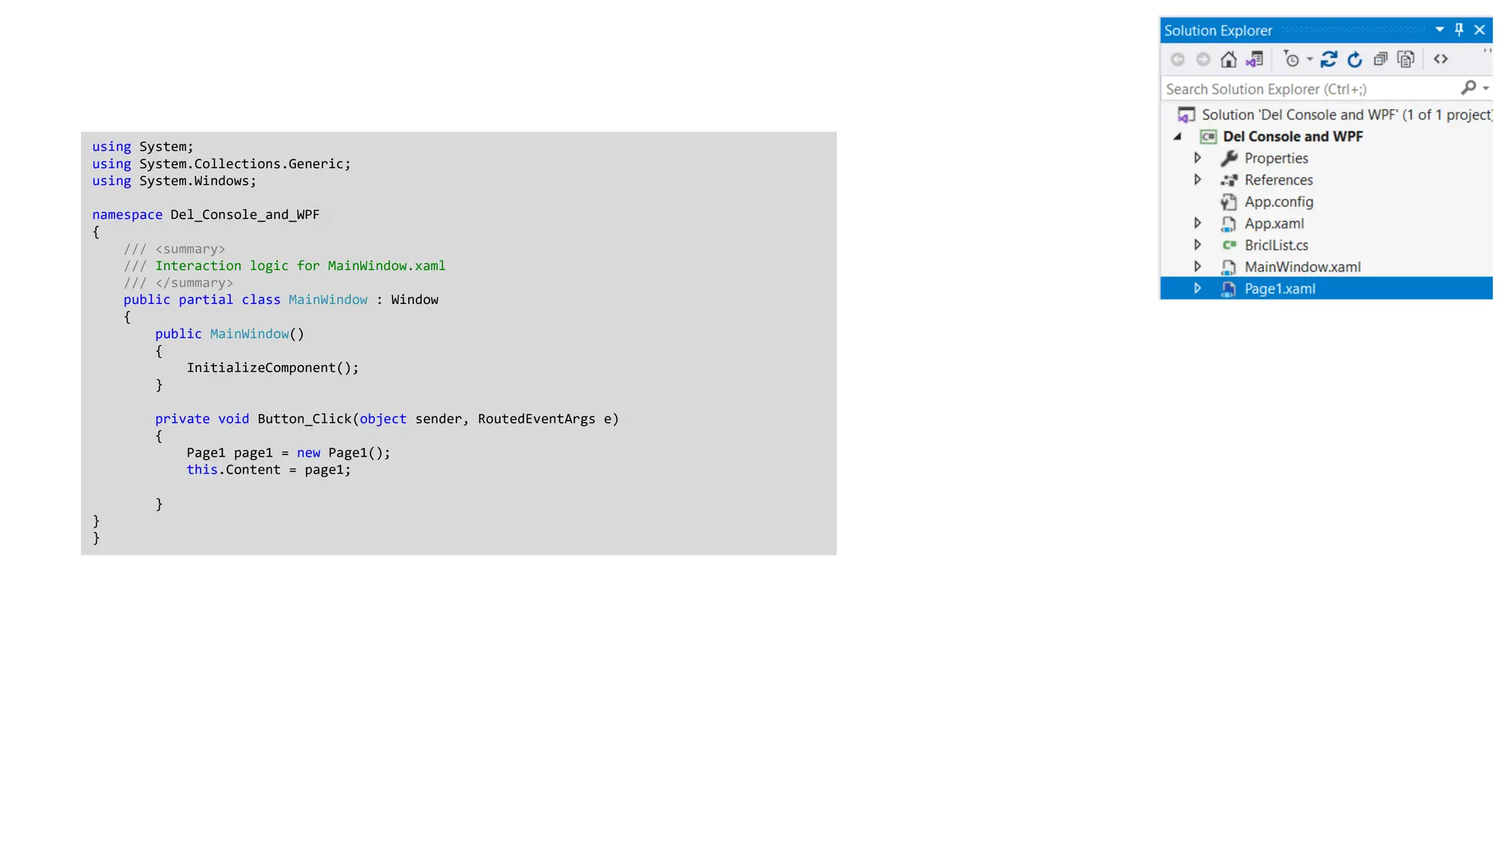Click the View Code angle-brackets icon
Viewport: 1512px width, 850px height.
click(1440, 59)
